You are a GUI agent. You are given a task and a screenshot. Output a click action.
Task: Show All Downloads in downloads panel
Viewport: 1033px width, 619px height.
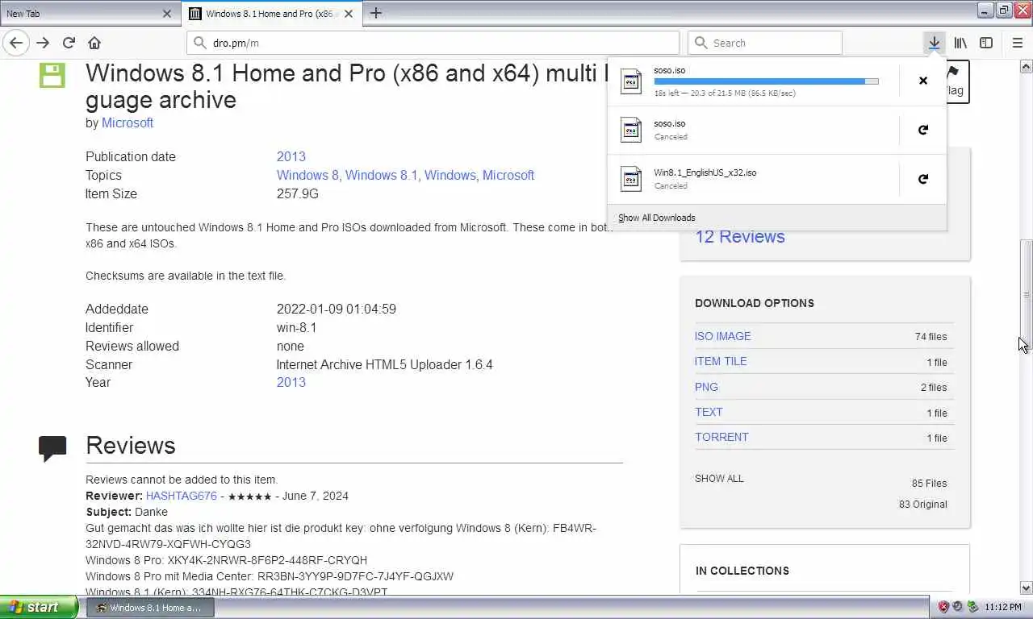(657, 218)
